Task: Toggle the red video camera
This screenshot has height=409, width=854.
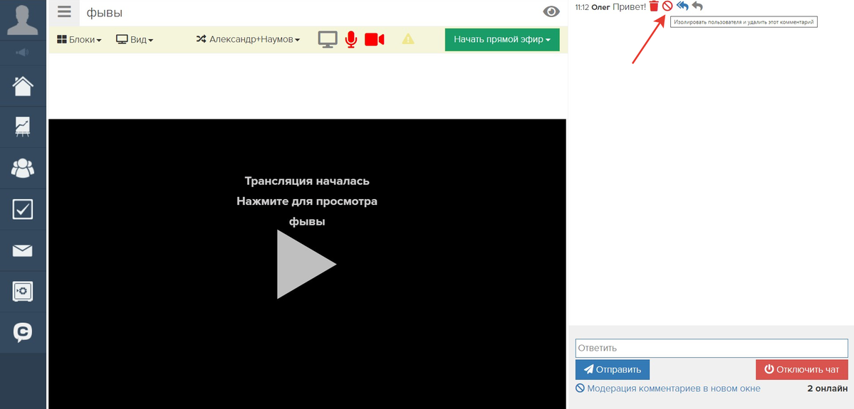Action: pyautogui.click(x=375, y=39)
